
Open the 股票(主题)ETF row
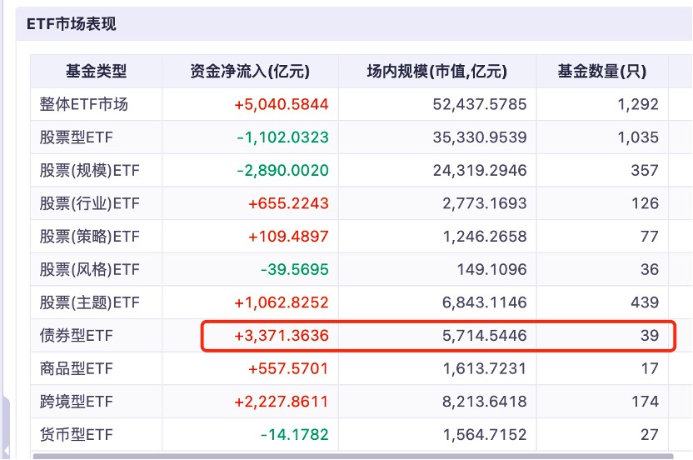click(x=89, y=302)
